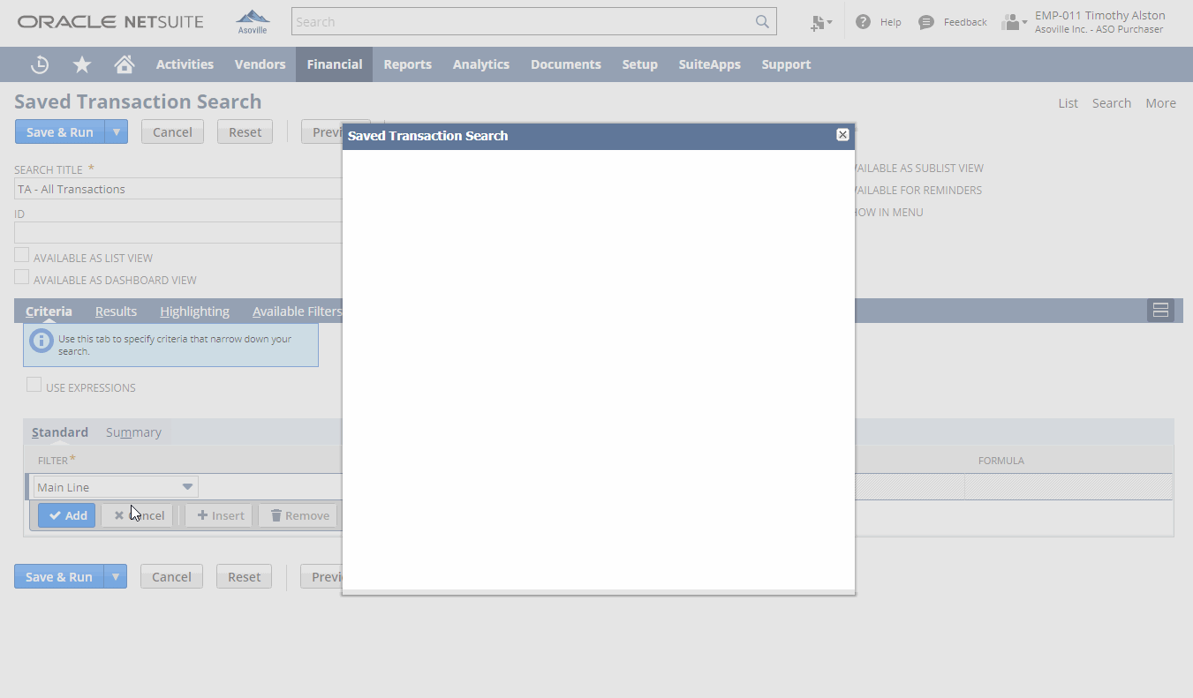Switch to the Available Filters tab
The width and height of the screenshot is (1193, 698).
[x=297, y=311]
